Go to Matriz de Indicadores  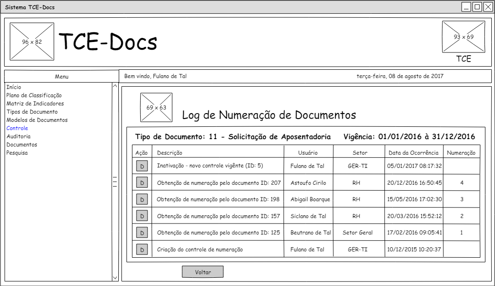point(35,104)
